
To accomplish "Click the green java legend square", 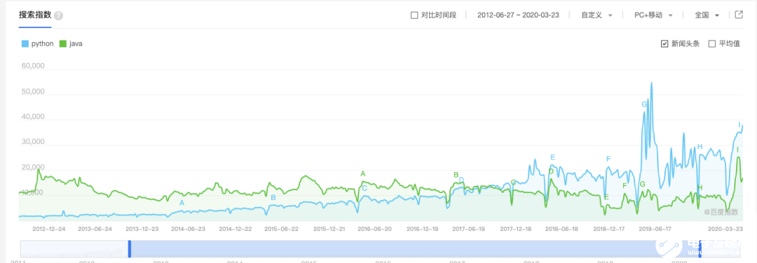I will [x=63, y=44].
